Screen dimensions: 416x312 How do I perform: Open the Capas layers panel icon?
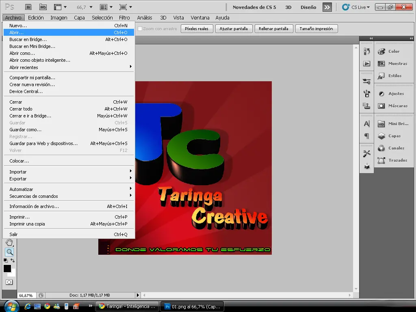click(381, 136)
